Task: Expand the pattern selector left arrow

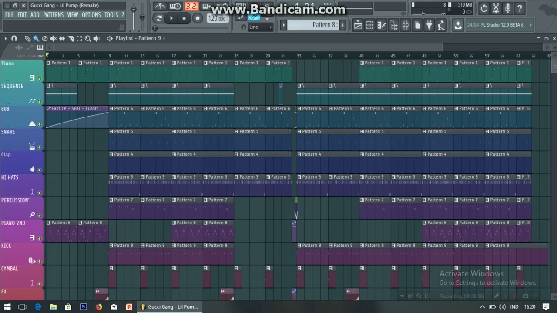Action: 284,25
